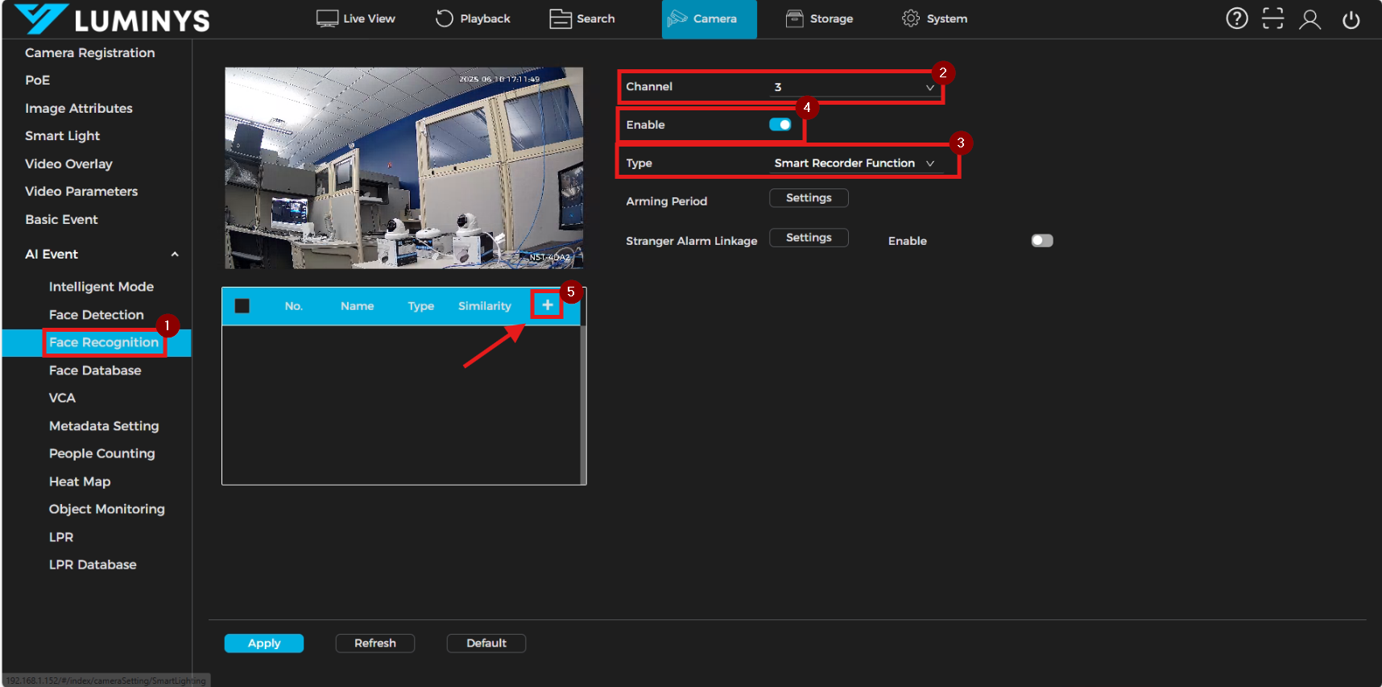Toggle the Face Recognition Enable switch
This screenshot has width=1382, height=687.
(780, 125)
